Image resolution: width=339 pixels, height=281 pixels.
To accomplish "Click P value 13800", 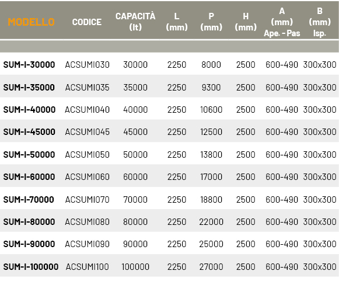I will tap(211, 155).
